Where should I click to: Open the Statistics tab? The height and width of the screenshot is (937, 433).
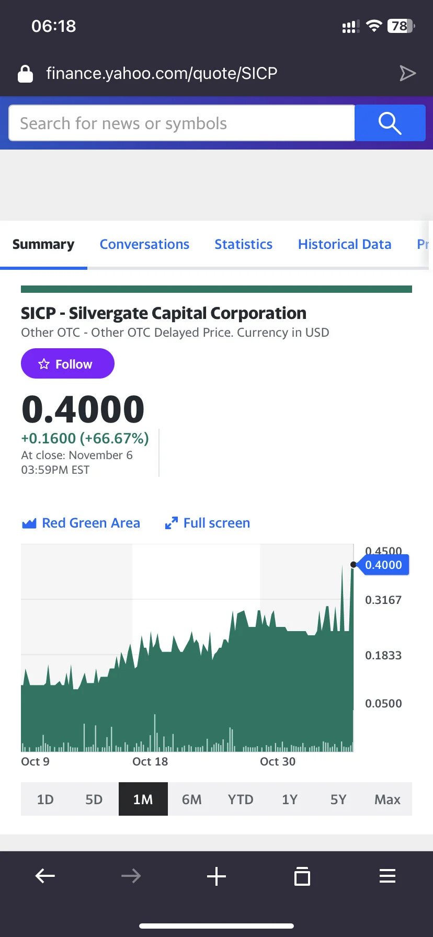tap(243, 244)
